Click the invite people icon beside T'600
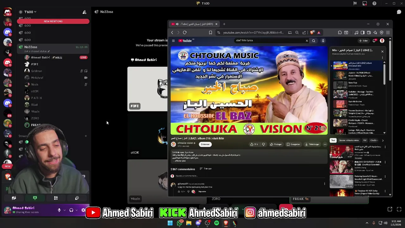 [x=84, y=12]
